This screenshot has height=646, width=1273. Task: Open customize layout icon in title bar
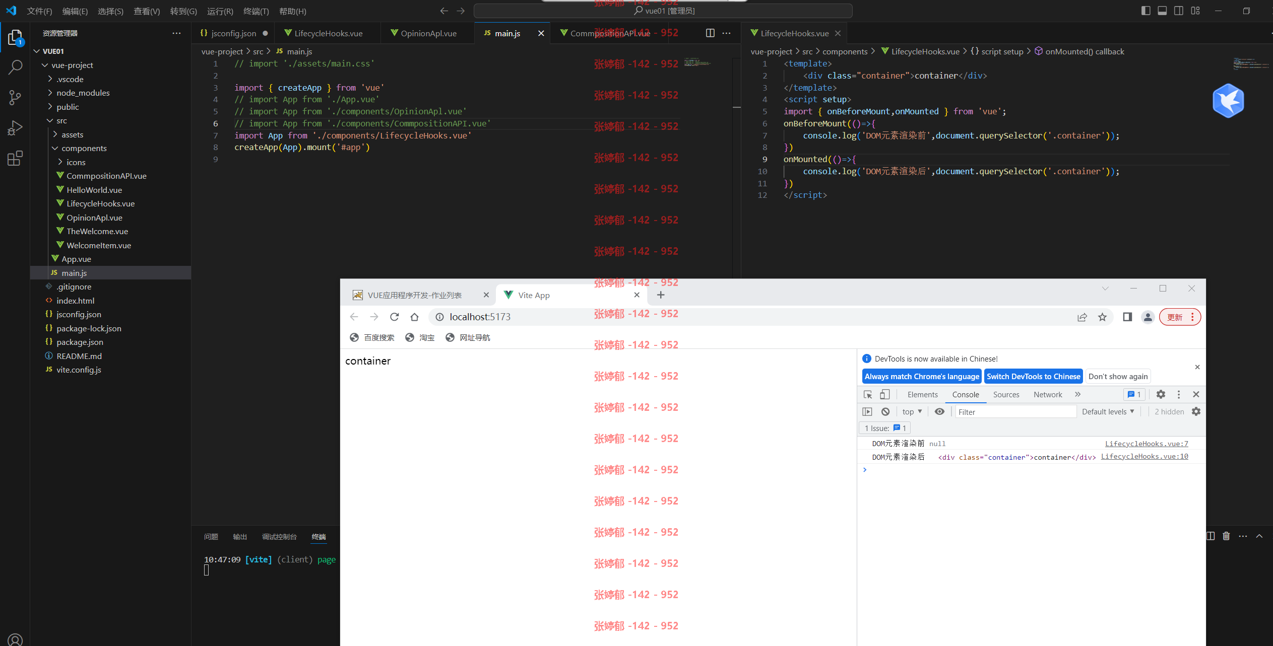[x=1195, y=11]
